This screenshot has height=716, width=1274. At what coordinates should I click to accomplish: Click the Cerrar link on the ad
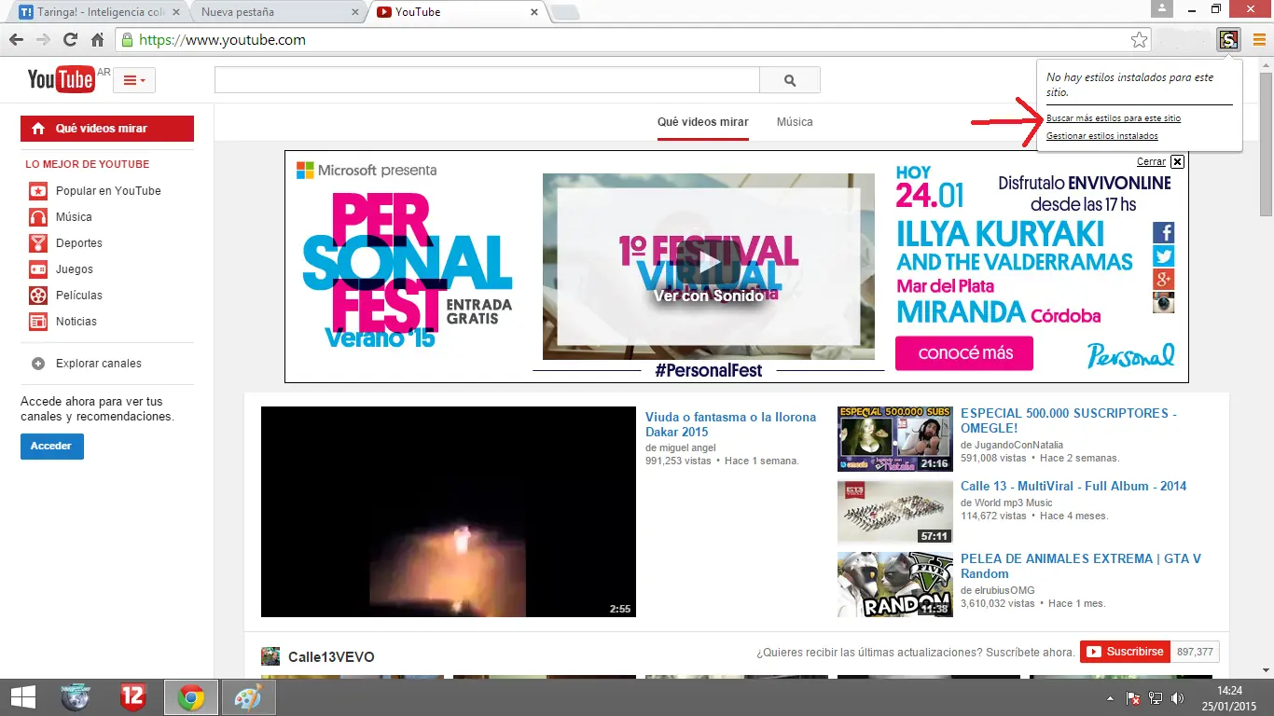click(x=1152, y=162)
